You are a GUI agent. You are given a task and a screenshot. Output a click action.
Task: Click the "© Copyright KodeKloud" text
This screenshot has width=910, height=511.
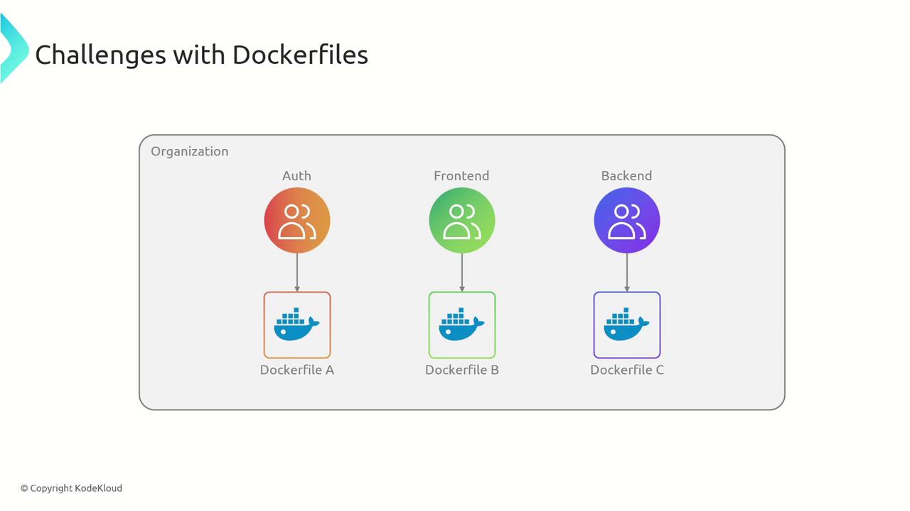coord(71,488)
